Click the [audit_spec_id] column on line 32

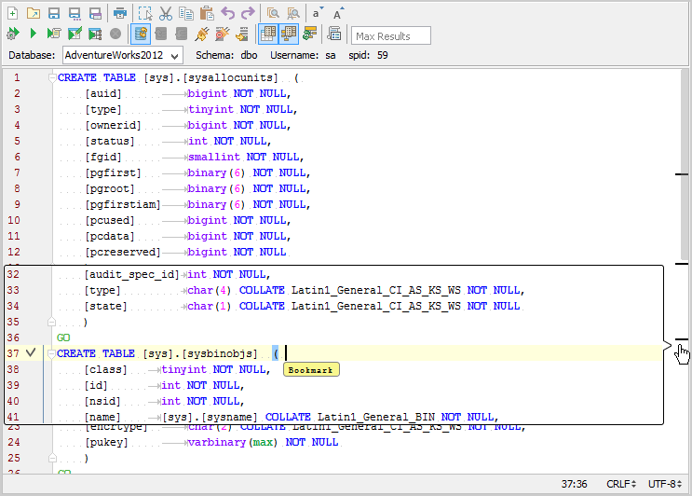coord(131,275)
